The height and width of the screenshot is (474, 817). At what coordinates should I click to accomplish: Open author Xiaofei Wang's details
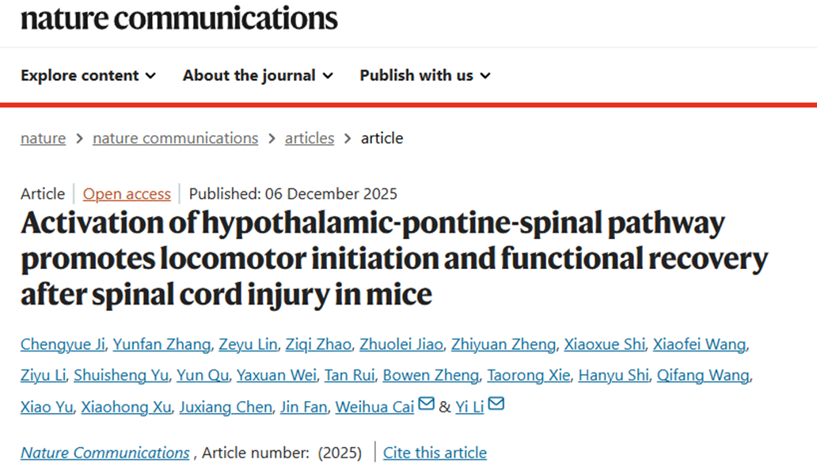tap(699, 344)
